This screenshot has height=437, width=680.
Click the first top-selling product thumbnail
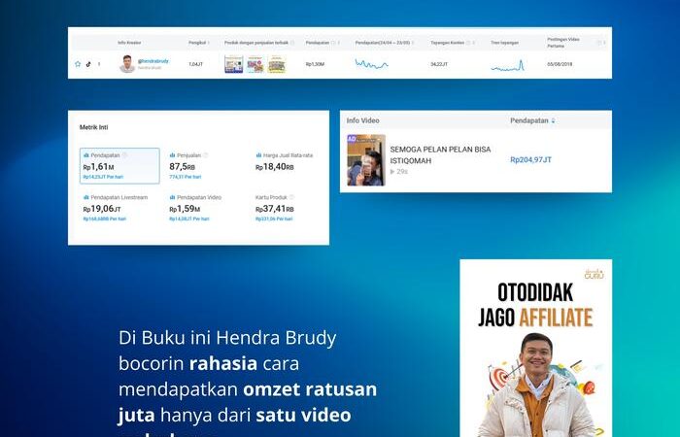(233, 64)
